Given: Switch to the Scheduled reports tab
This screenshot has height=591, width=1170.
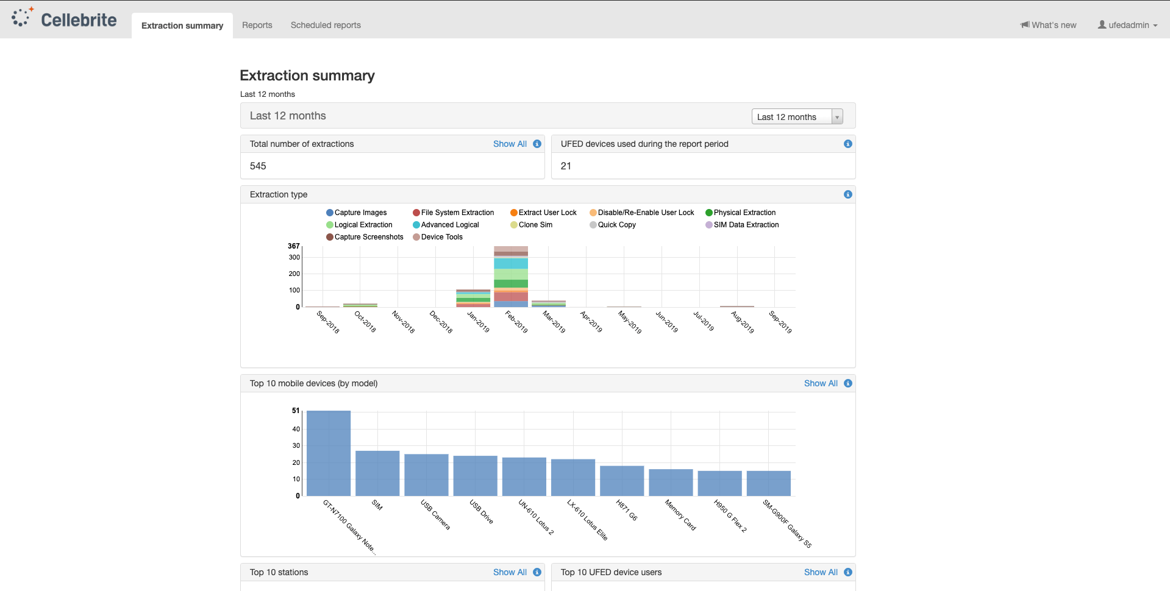Looking at the screenshot, I should coord(326,25).
